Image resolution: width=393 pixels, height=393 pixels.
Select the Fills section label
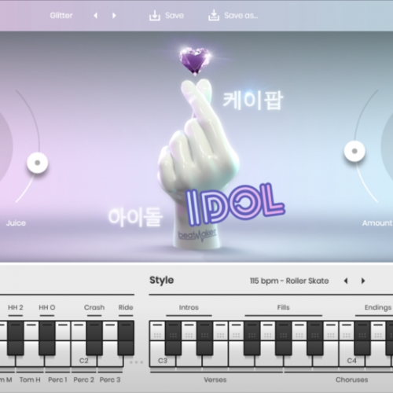point(283,307)
